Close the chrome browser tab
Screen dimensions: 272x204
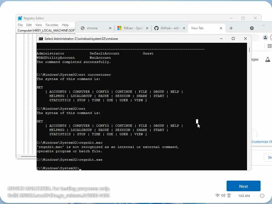point(110,28)
